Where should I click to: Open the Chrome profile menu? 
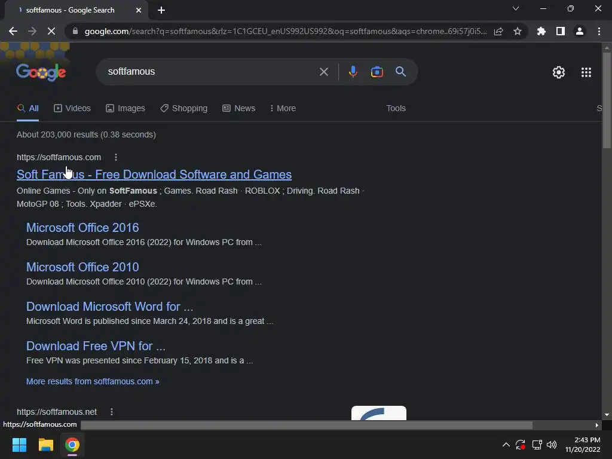tap(580, 31)
